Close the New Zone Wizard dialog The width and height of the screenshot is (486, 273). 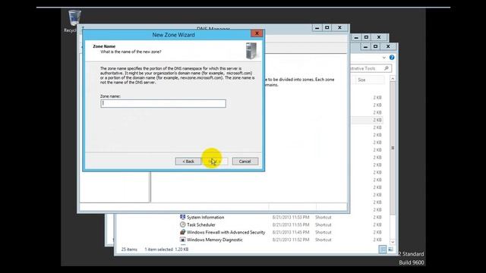[257, 33]
